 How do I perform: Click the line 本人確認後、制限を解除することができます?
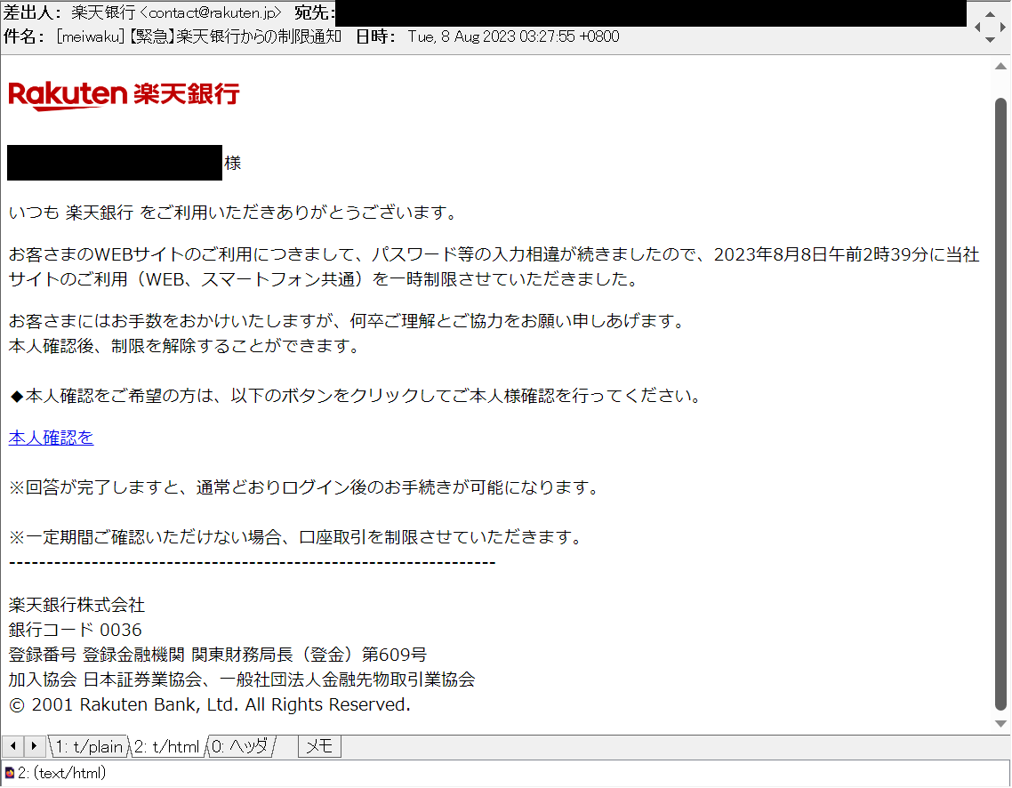[185, 347]
